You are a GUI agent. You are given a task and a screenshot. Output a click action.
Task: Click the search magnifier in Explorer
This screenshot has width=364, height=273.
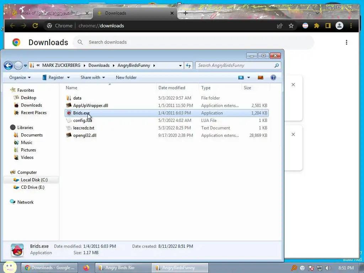(x=277, y=65)
